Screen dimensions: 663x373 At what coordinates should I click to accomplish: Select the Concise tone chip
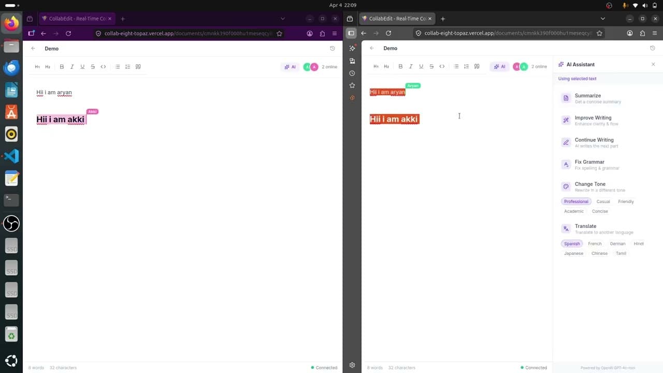(600, 211)
